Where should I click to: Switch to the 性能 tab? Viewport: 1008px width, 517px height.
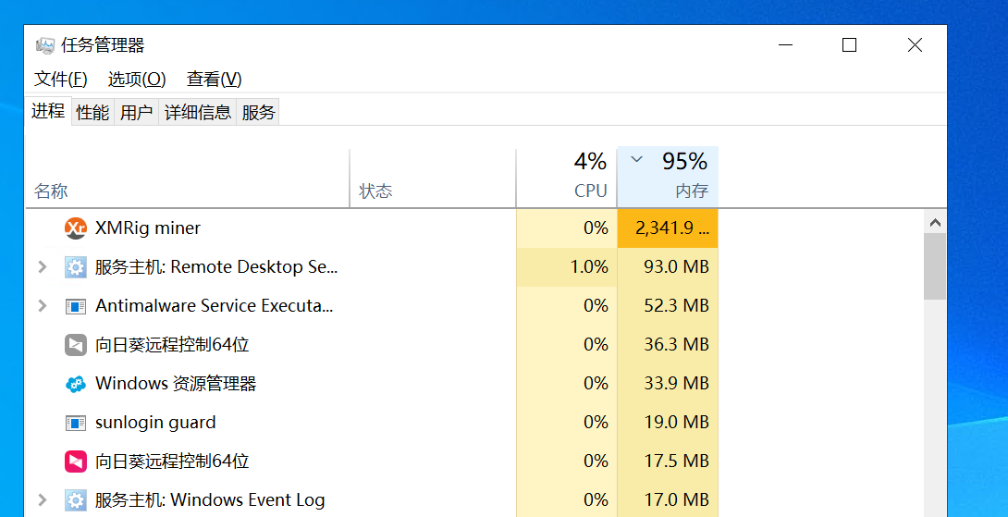point(92,113)
